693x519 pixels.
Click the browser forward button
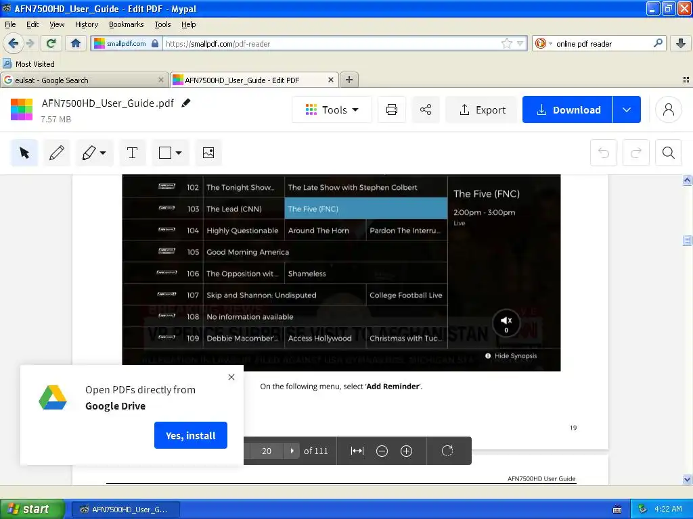pos(30,43)
